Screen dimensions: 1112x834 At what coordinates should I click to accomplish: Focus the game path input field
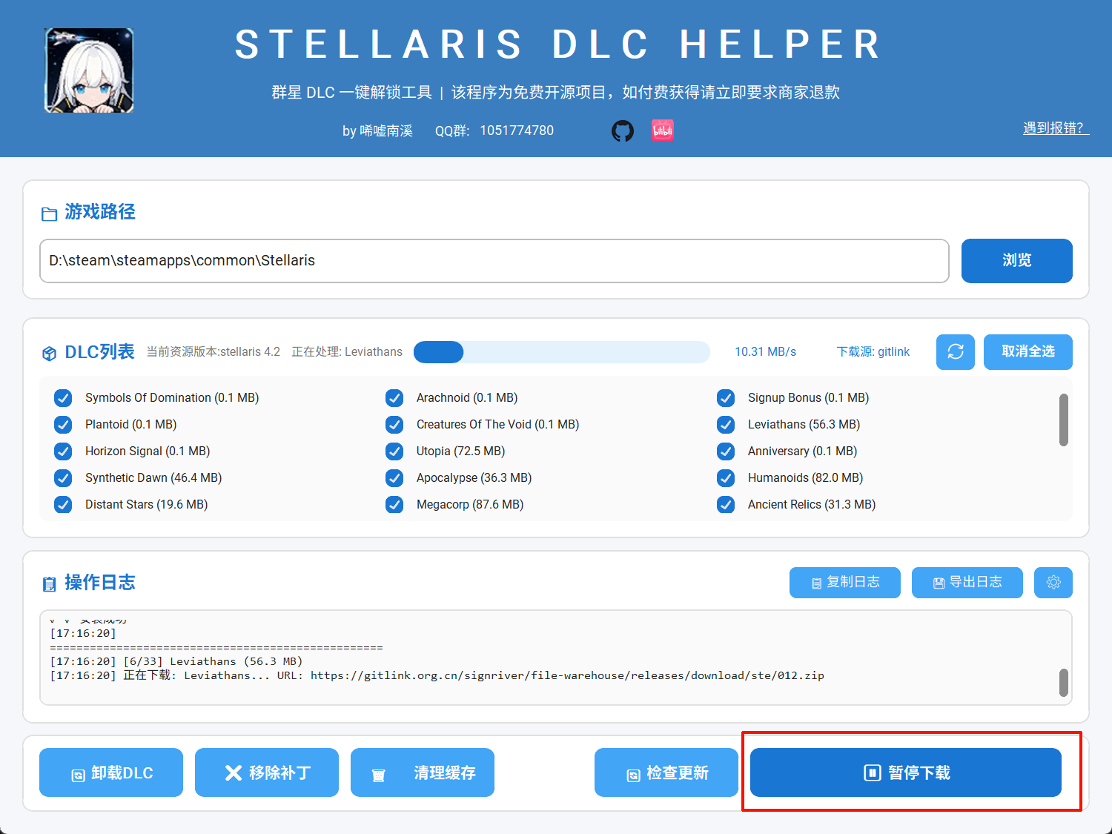494,261
